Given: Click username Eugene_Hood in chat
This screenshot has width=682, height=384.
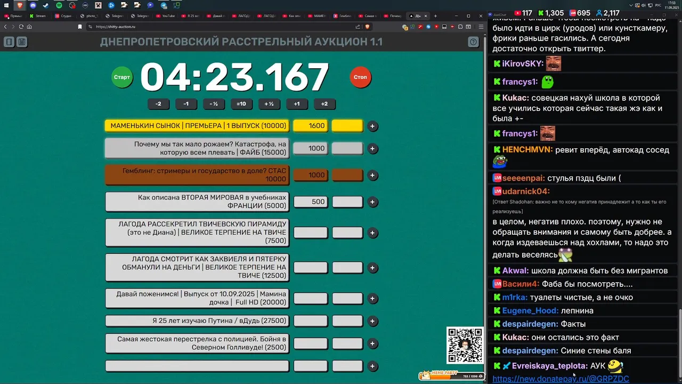Looking at the screenshot, I should (x=531, y=310).
